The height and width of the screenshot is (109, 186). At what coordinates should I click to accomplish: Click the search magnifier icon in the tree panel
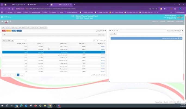[x=115, y=34]
